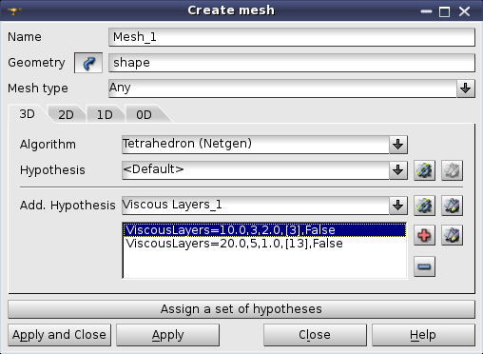Click the Name field containing Mesh_1
The image size is (483, 354).
[292, 37]
